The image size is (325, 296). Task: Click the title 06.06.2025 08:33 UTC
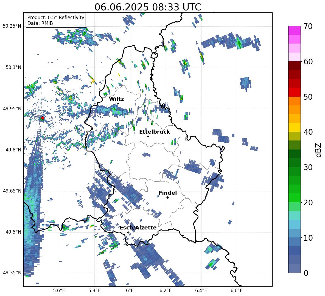148,7
